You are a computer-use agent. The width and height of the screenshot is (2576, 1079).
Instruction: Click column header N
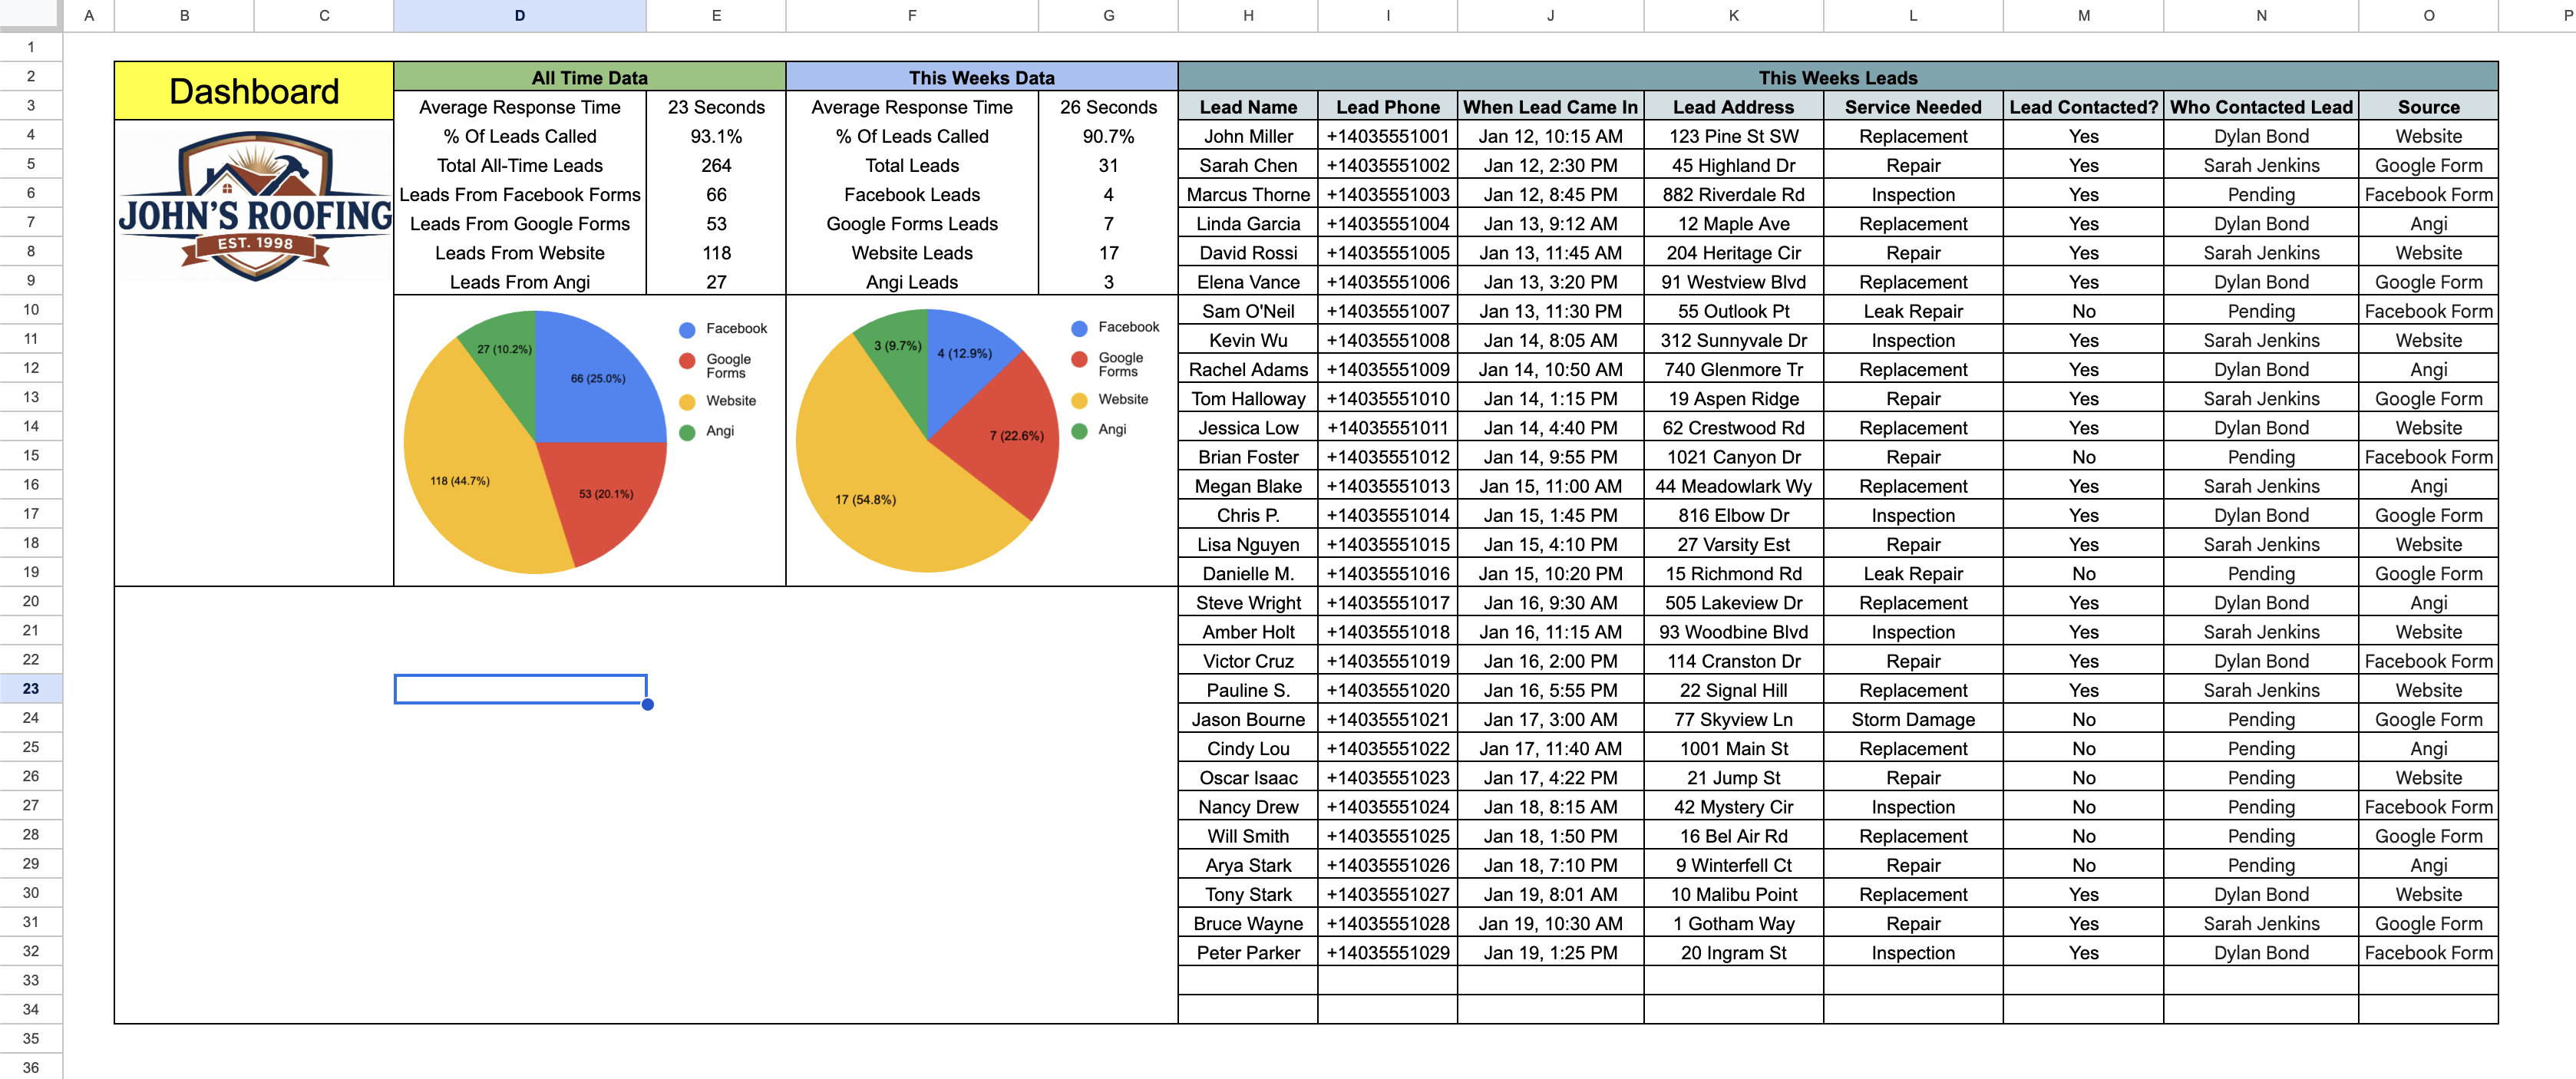[x=2261, y=15]
